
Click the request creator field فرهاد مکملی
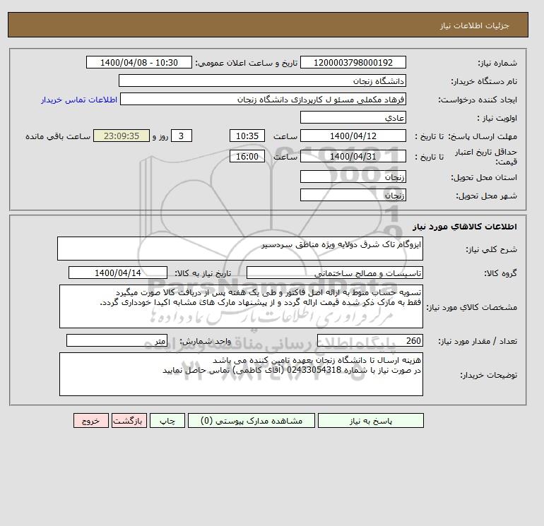(263, 99)
